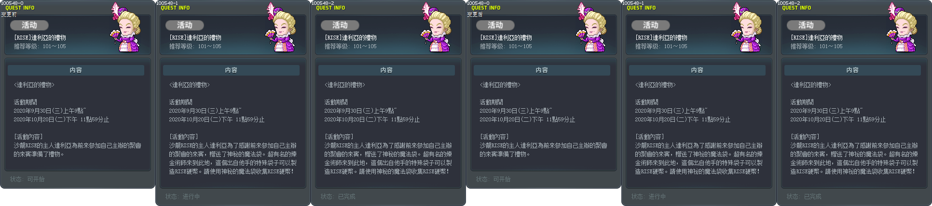932x206 pixels.
Task: Click the quest name [RISE]達利亞的禮物 in the 变更后 panel
Action: [506, 38]
